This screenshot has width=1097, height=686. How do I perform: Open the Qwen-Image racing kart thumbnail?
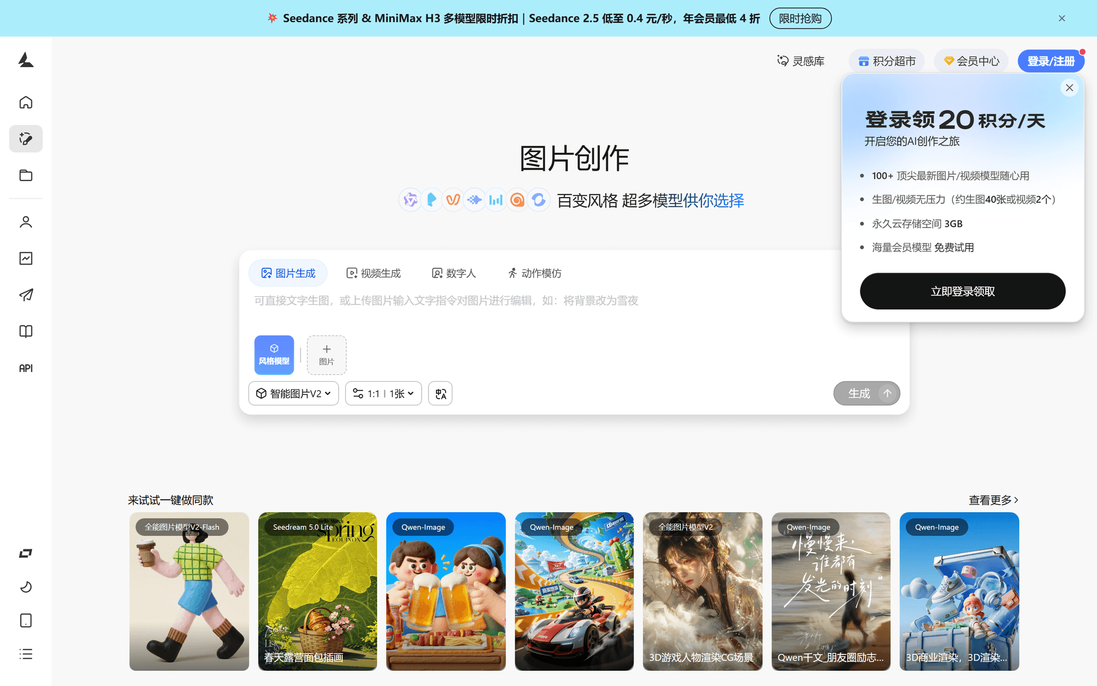(x=574, y=591)
